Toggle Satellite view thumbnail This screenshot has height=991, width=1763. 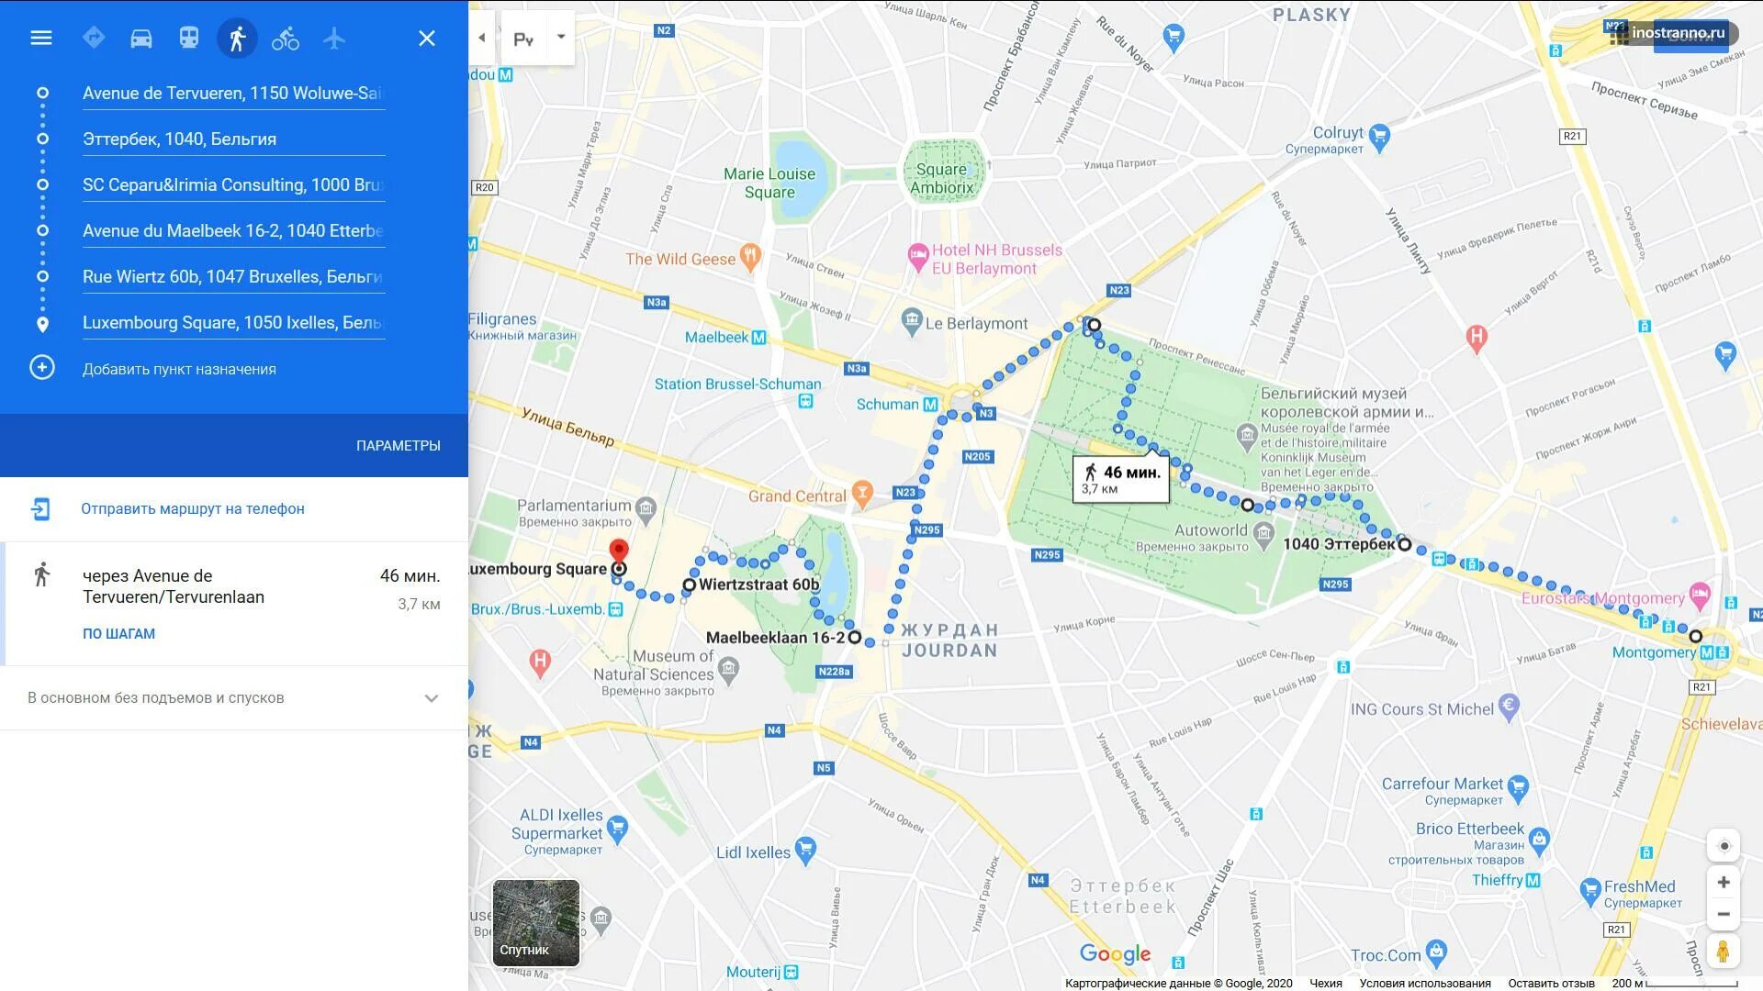(536, 922)
